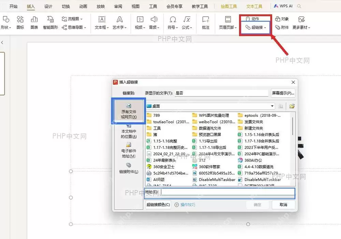Viewport: 341px width, 239px height.
Task: Switch to the 切换 (Transitions) tab
Action: point(66,6)
